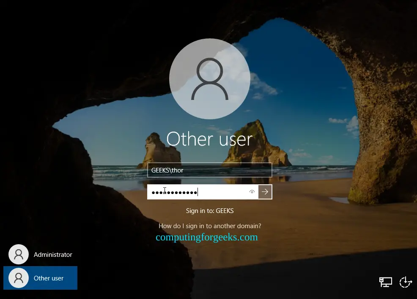417x299 pixels.
Task: Click the 'Other user' heading text
Action: point(210,139)
